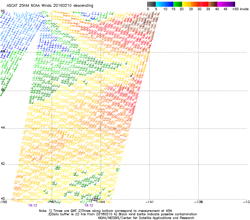Click the latitude label '42'

click(3, 163)
